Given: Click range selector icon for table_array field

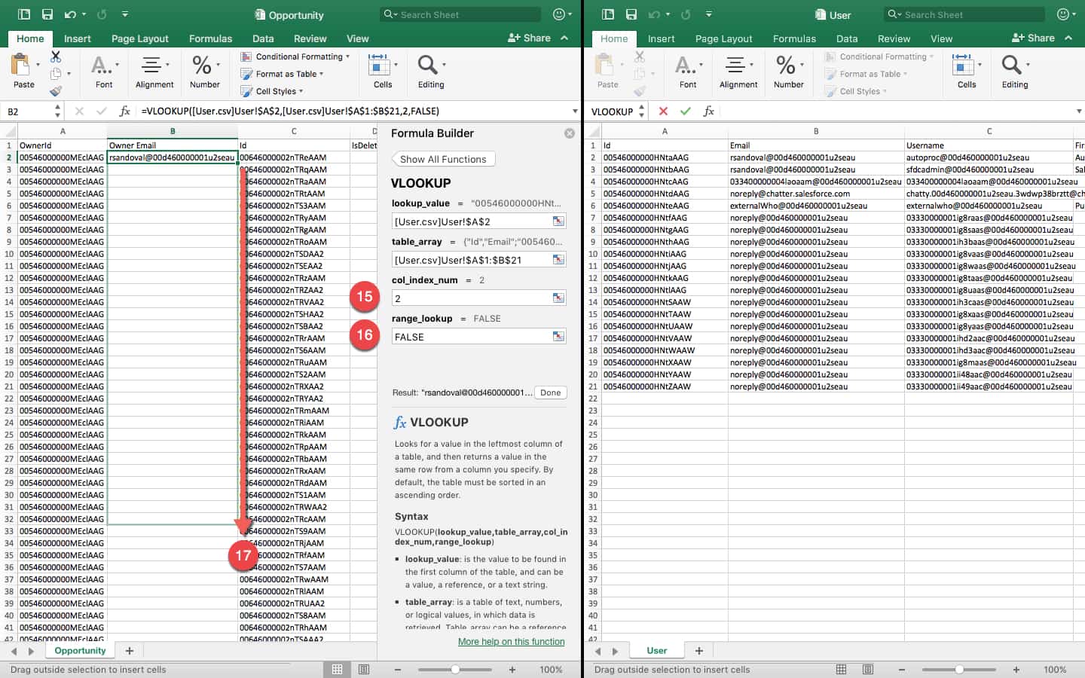Looking at the screenshot, I should [x=558, y=259].
